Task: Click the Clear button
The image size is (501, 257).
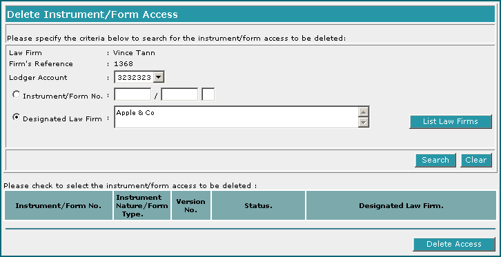Action: click(x=475, y=160)
